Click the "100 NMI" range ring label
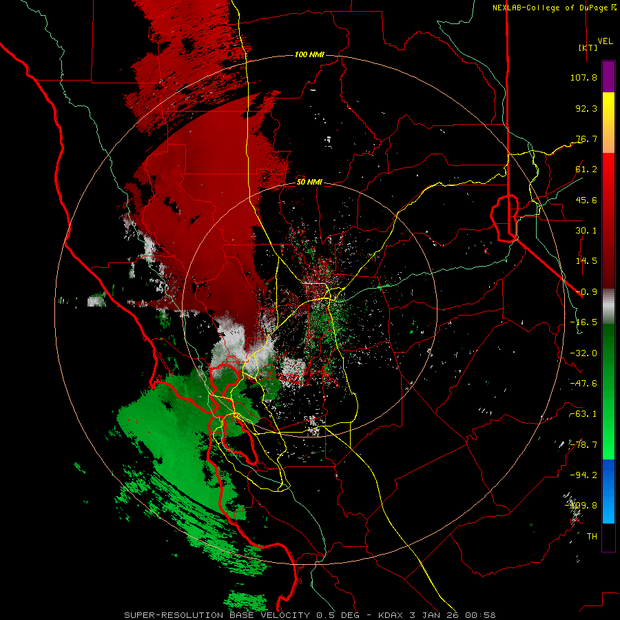620x620 pixels. point(309,54)
